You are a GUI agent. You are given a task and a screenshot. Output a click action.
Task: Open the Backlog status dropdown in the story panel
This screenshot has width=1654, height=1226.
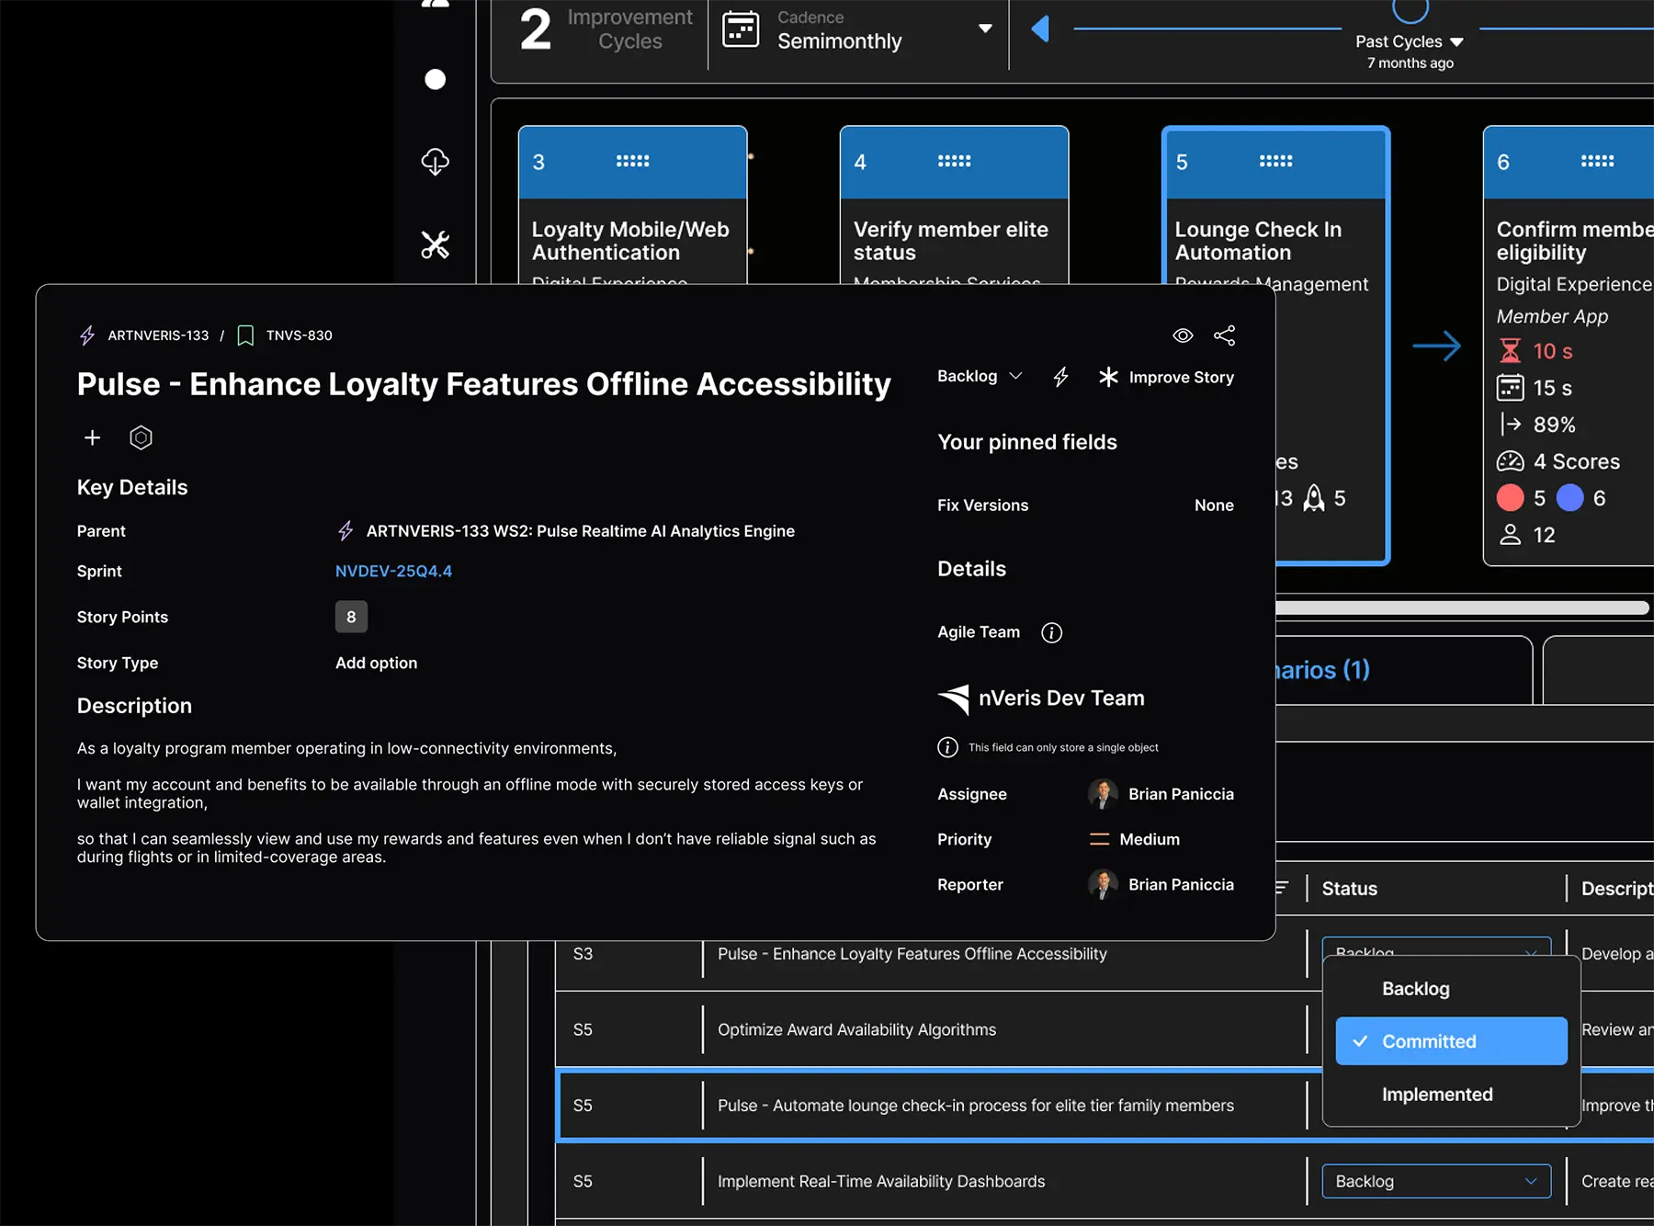click(x=980, y=376)
